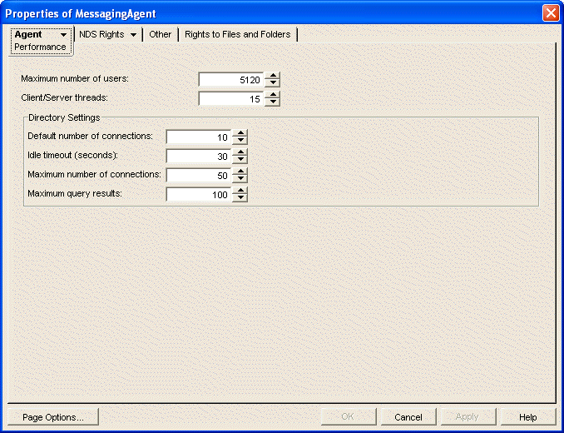This screenshot has width=564, height=433.
Task: Select the Performance subpage label
Action: coord(40,47)
